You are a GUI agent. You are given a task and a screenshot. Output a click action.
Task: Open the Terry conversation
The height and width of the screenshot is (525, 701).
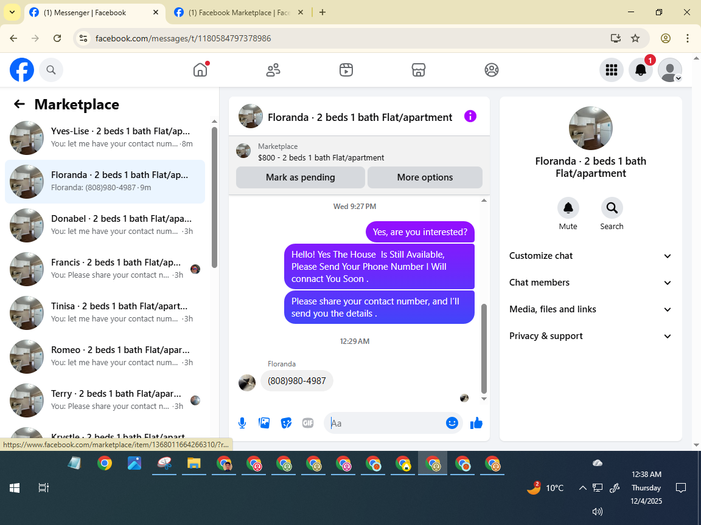(105, 400)
